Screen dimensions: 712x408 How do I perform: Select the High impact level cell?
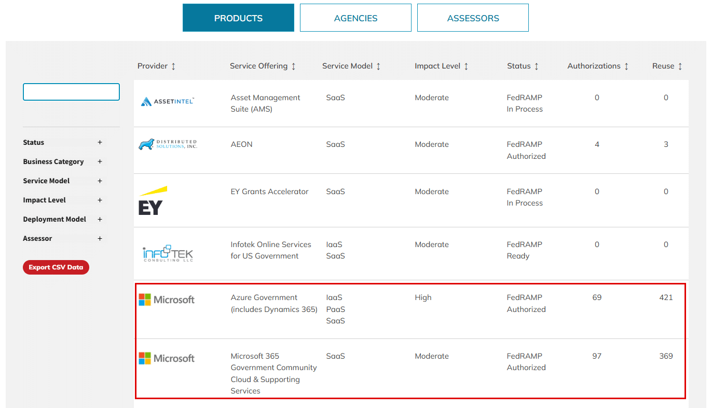pos(423,297)
